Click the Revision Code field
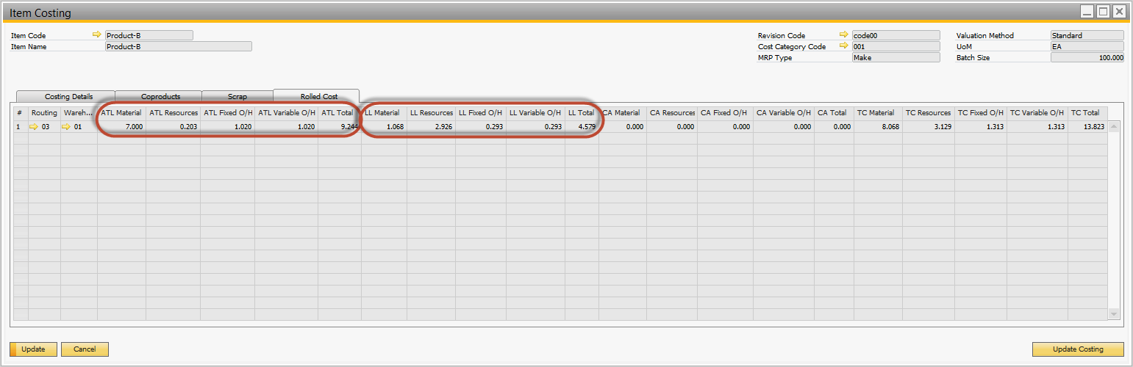The height and width of the screenshot is (367, 1133). coord(896,35)
